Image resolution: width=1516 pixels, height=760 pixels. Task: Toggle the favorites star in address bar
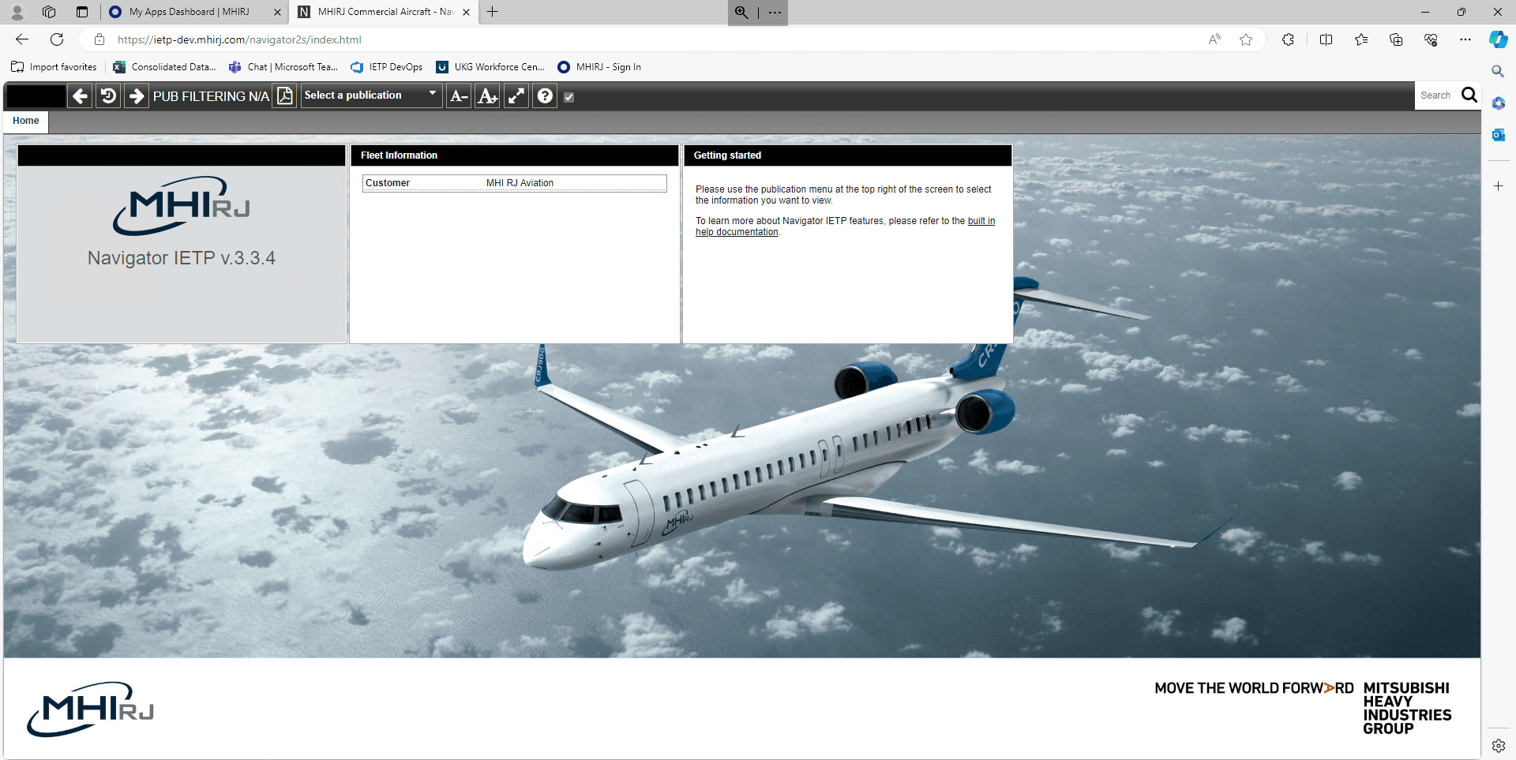(1247, 39)
